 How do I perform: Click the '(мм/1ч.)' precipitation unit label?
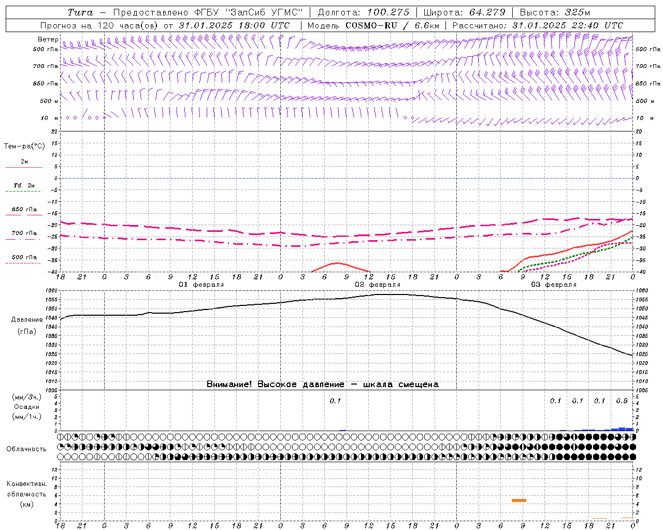(x=27, y=417)
